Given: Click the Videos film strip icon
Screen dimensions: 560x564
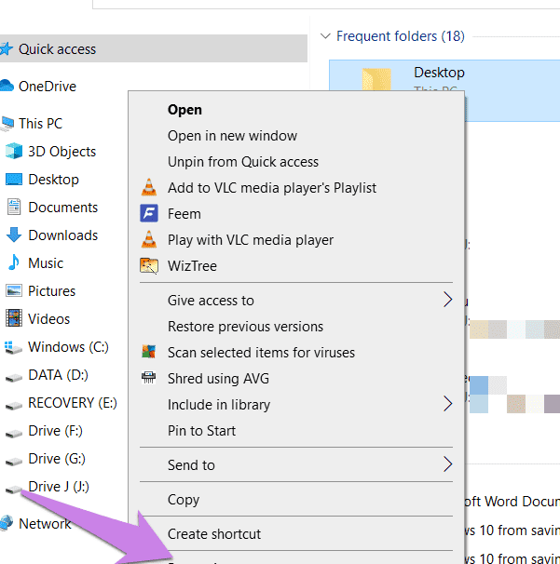Looking at the screenshot, I should (14, 318).
